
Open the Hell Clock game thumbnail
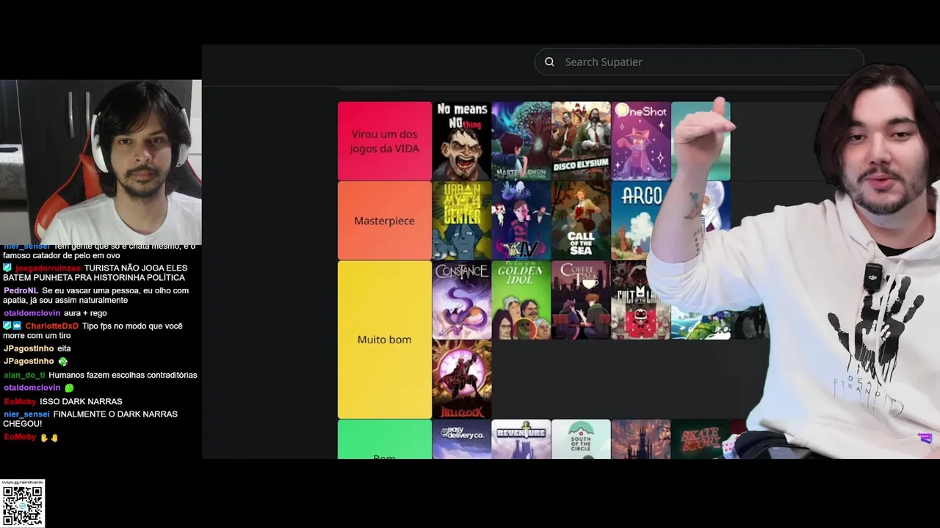click(x=462, y=379)
